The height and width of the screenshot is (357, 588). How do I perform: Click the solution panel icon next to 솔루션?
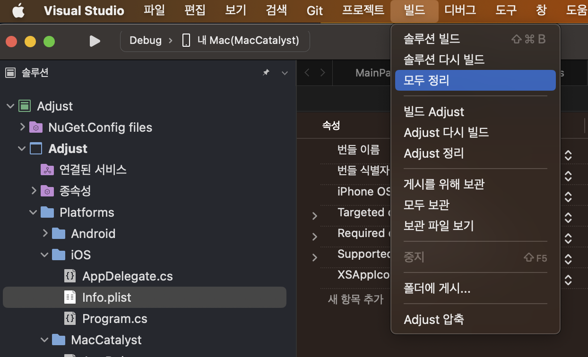[x=10, y=73]
